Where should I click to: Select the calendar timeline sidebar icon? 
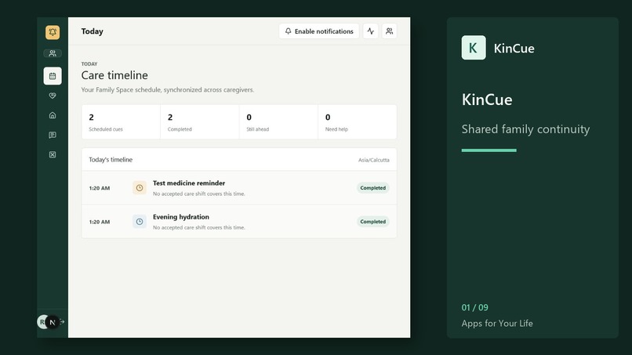pyautogui.click(x=53, y=76)
